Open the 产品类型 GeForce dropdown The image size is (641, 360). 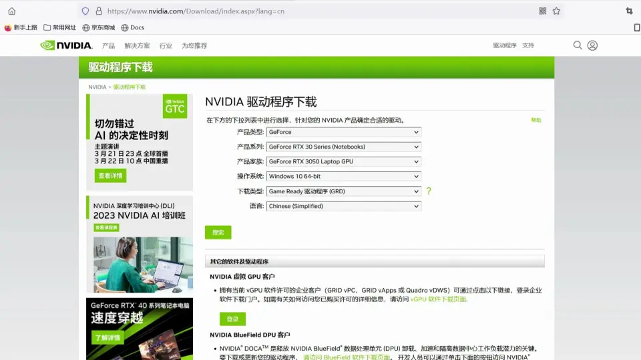[344, 132]
